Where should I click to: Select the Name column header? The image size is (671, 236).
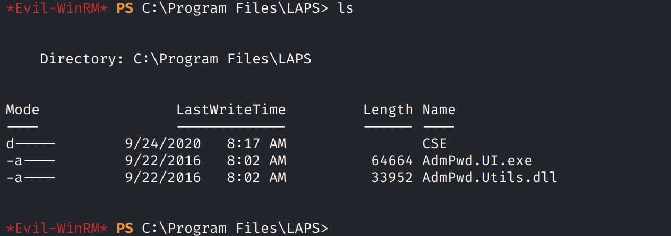tap(438, 110)
